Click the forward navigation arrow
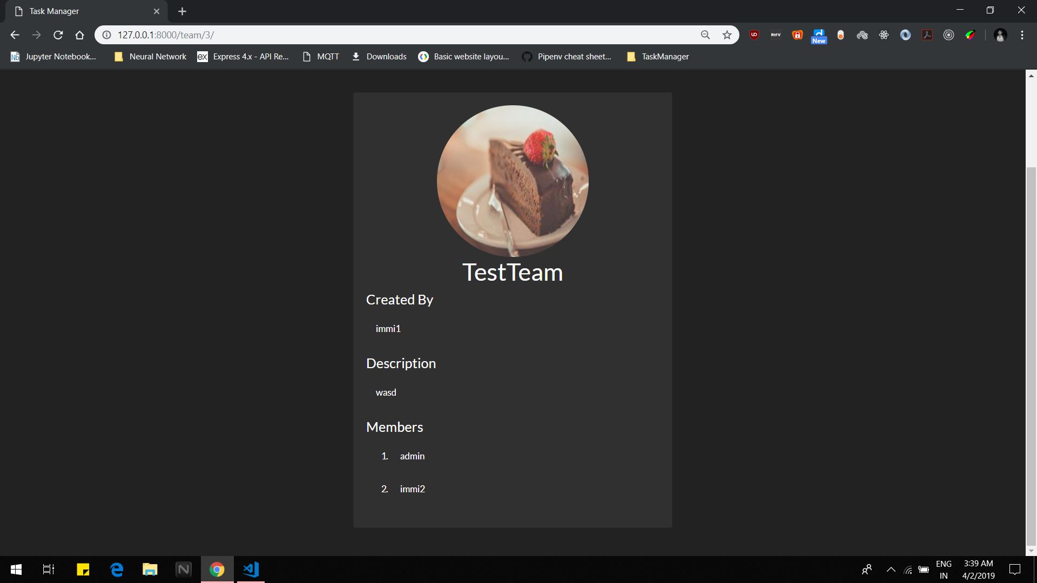This screenshot has width=1037, height=583. point(36,35)
